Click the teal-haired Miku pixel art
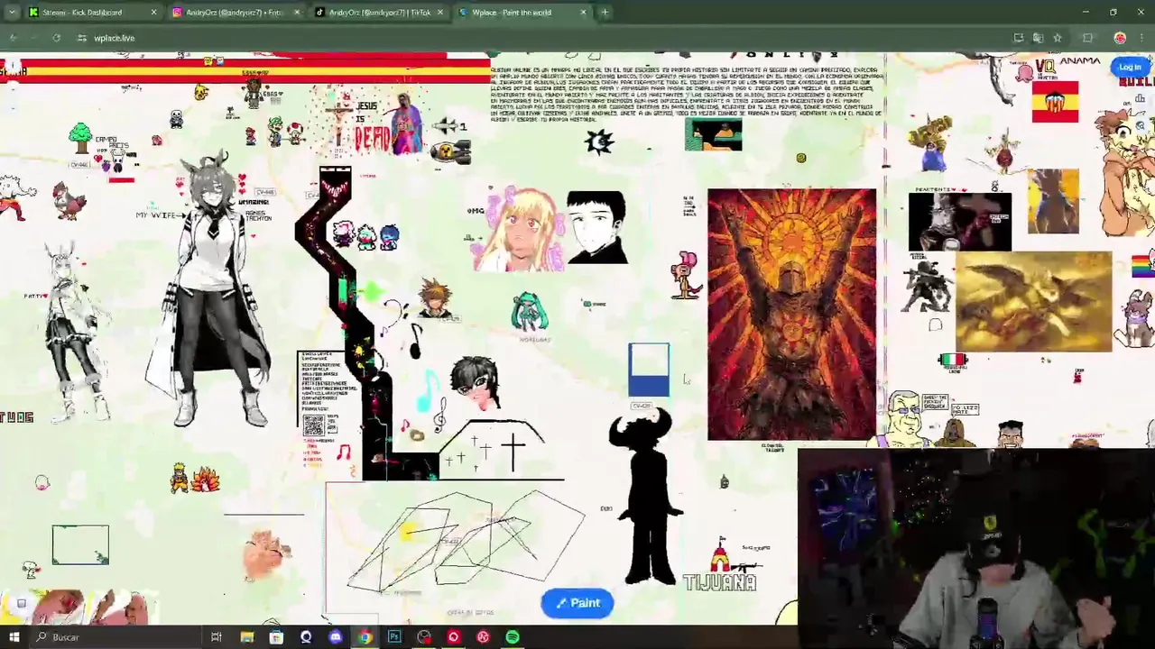1155x649 pixels. [529, 312]
